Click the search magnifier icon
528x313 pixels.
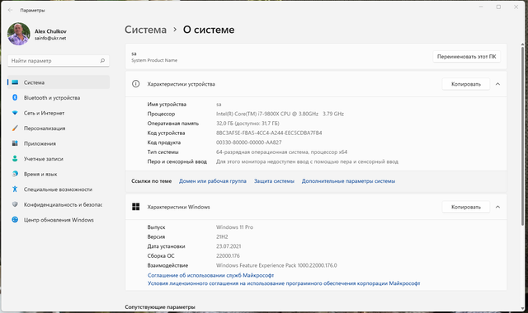(x=102, y=60)
